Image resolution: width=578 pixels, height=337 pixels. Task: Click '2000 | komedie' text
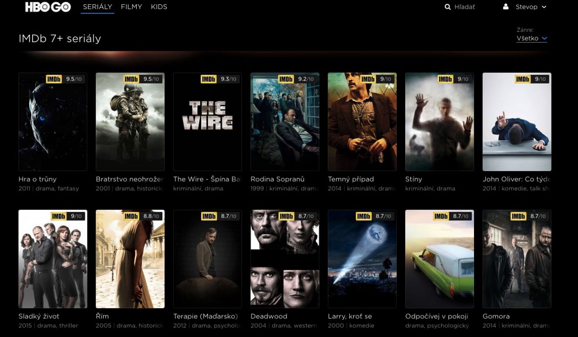point(351,326)
